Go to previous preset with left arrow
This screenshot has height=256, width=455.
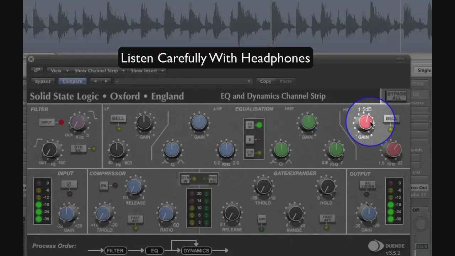coord(95,81)
